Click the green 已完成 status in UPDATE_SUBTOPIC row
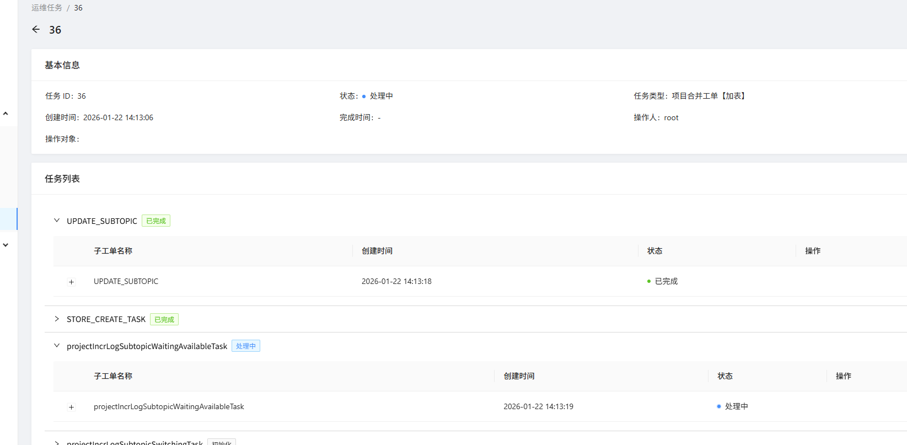This screenshot has width=907, height=445. point(666,281)
